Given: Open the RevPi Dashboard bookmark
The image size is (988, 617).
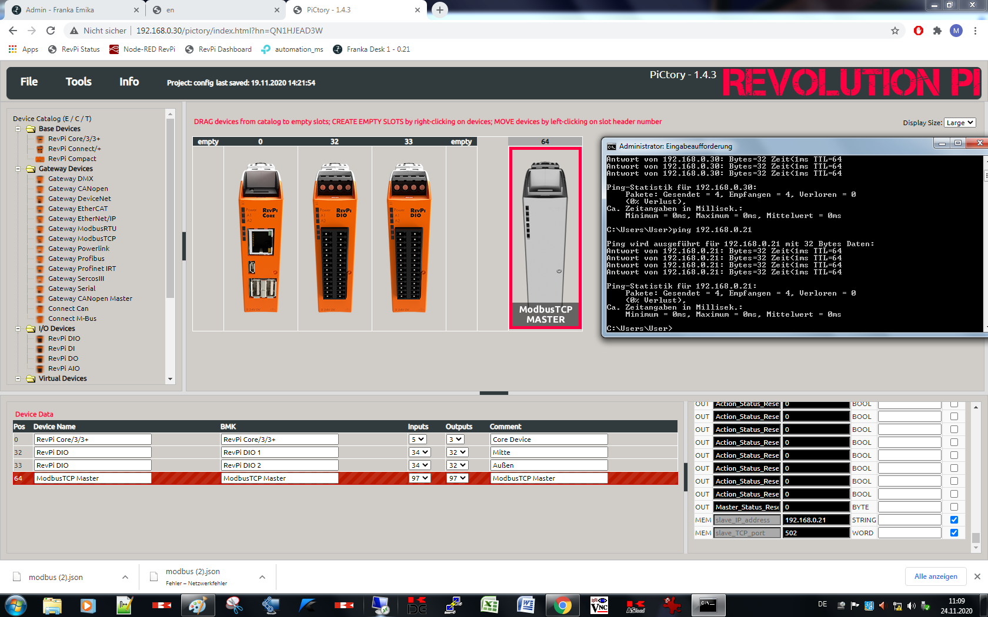Looking at the screenshot, I should click(x=218, y=49).
